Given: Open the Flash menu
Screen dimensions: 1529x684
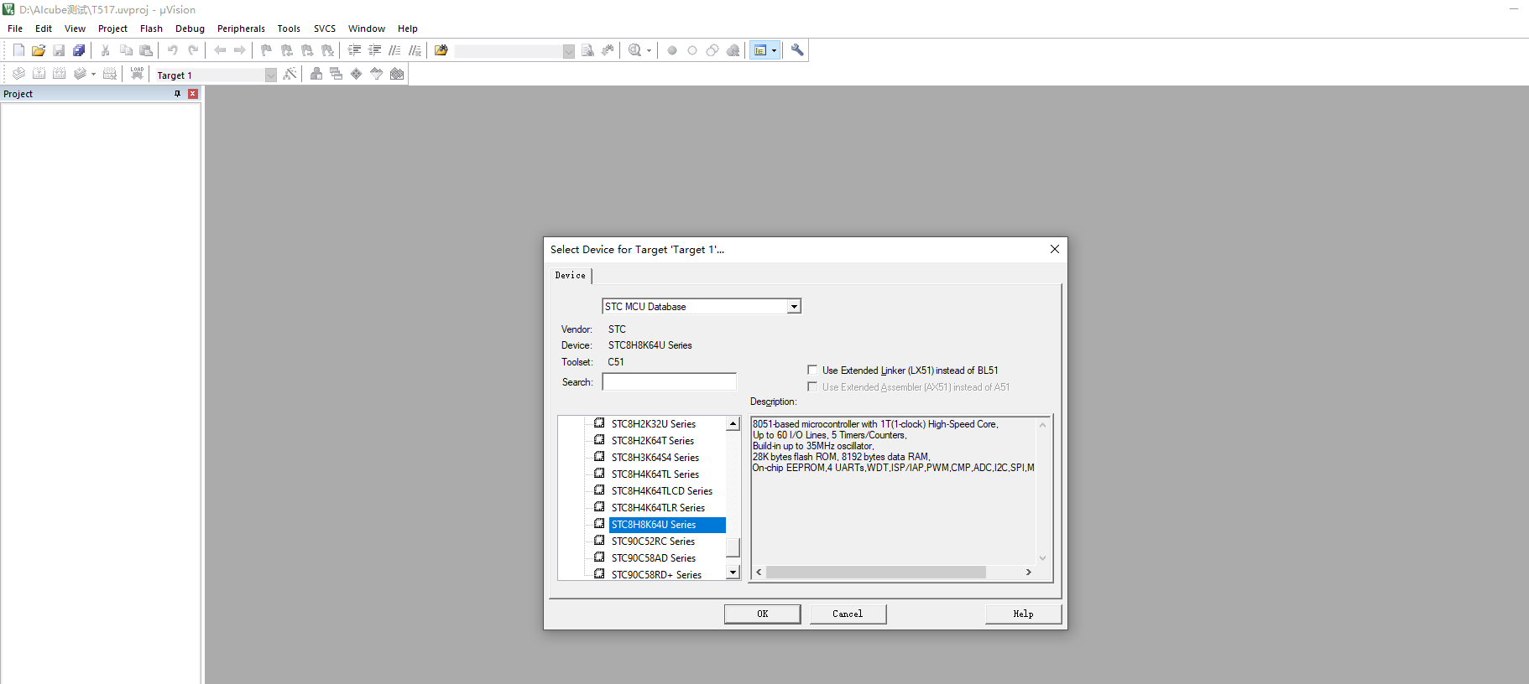Looking at the screenshot, I should pos(151,28).
